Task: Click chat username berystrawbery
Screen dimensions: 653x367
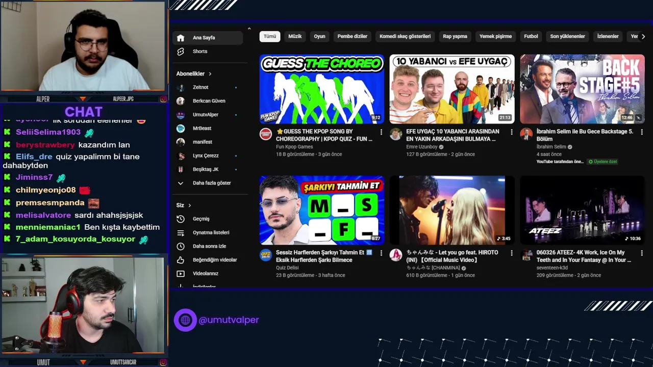Action: pyautogui.click(x=45, y=145)
